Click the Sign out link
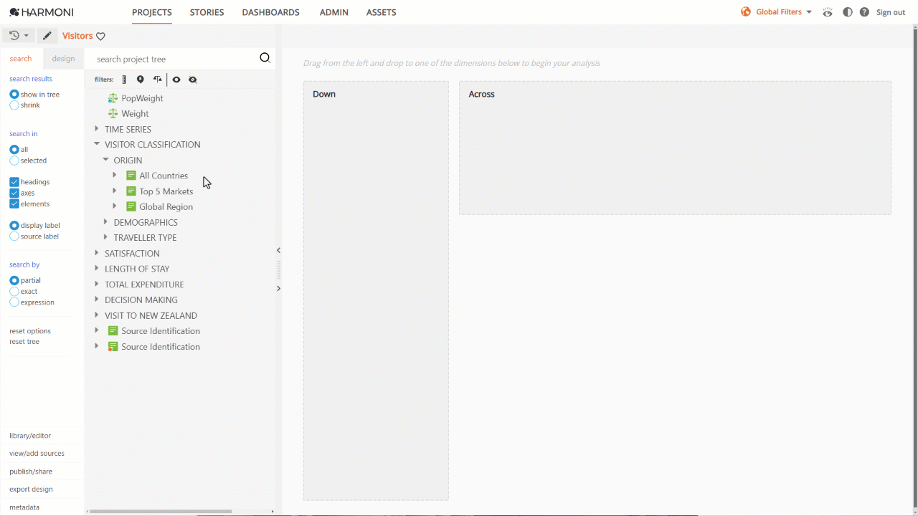The image size is (918, 516). (x=891, y=12)
